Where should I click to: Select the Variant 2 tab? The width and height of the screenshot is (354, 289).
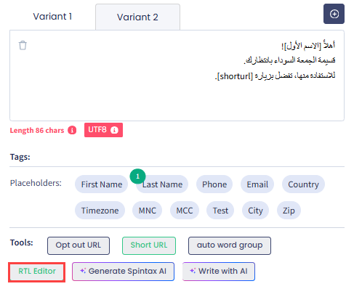coord(137,17)
